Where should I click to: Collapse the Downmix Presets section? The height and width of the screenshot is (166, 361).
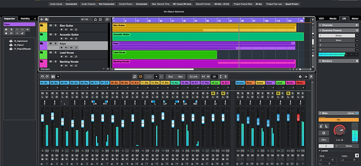point(320,30)
